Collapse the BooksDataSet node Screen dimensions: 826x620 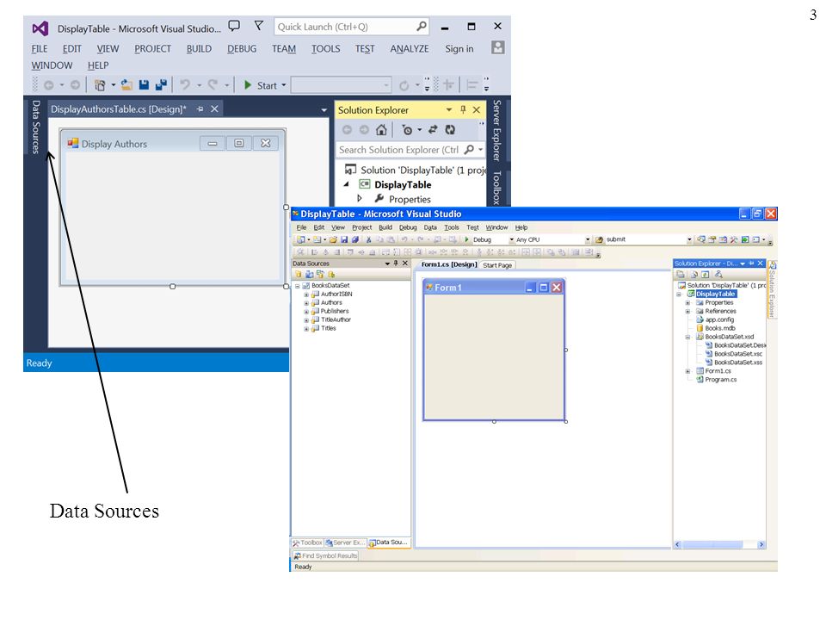(x=297, y=286)
